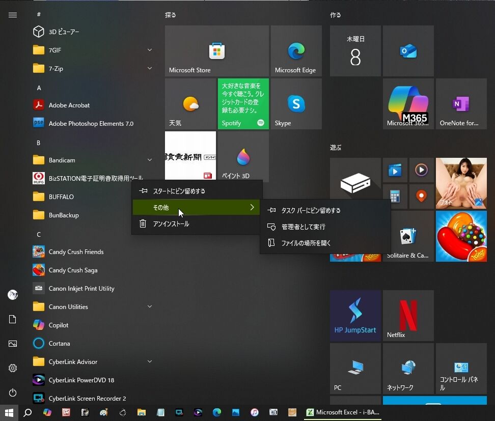This screenshot has height=421, width=495.
Task: Click the hamburger expand button in Start
Action: click(x=13, y=15)
